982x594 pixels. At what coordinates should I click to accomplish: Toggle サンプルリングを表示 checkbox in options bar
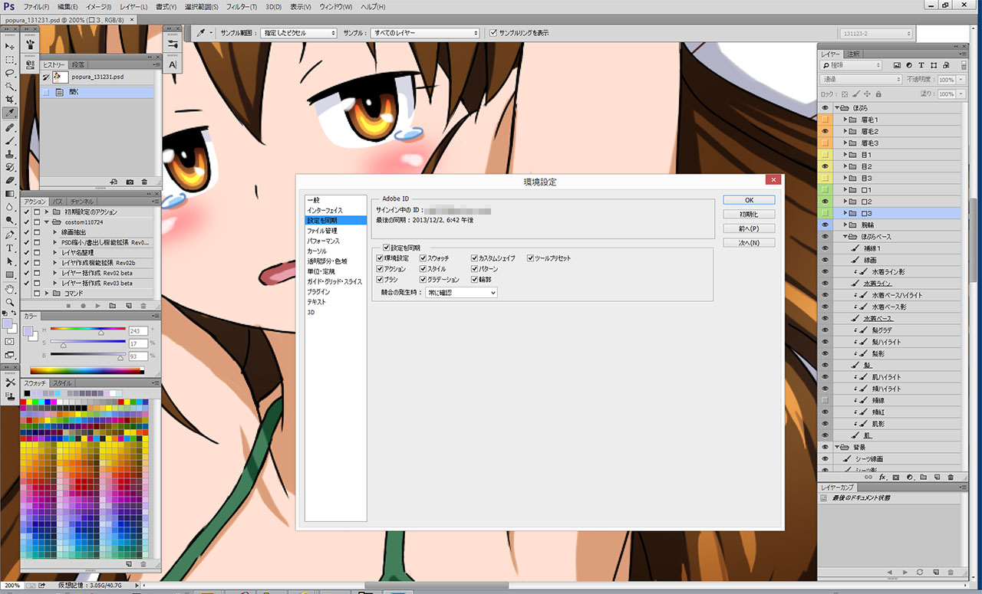[x=494, y=33]
